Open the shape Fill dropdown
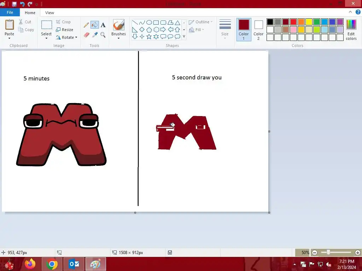The width and height of the screenshot is (362, 271). pos(197,30)
